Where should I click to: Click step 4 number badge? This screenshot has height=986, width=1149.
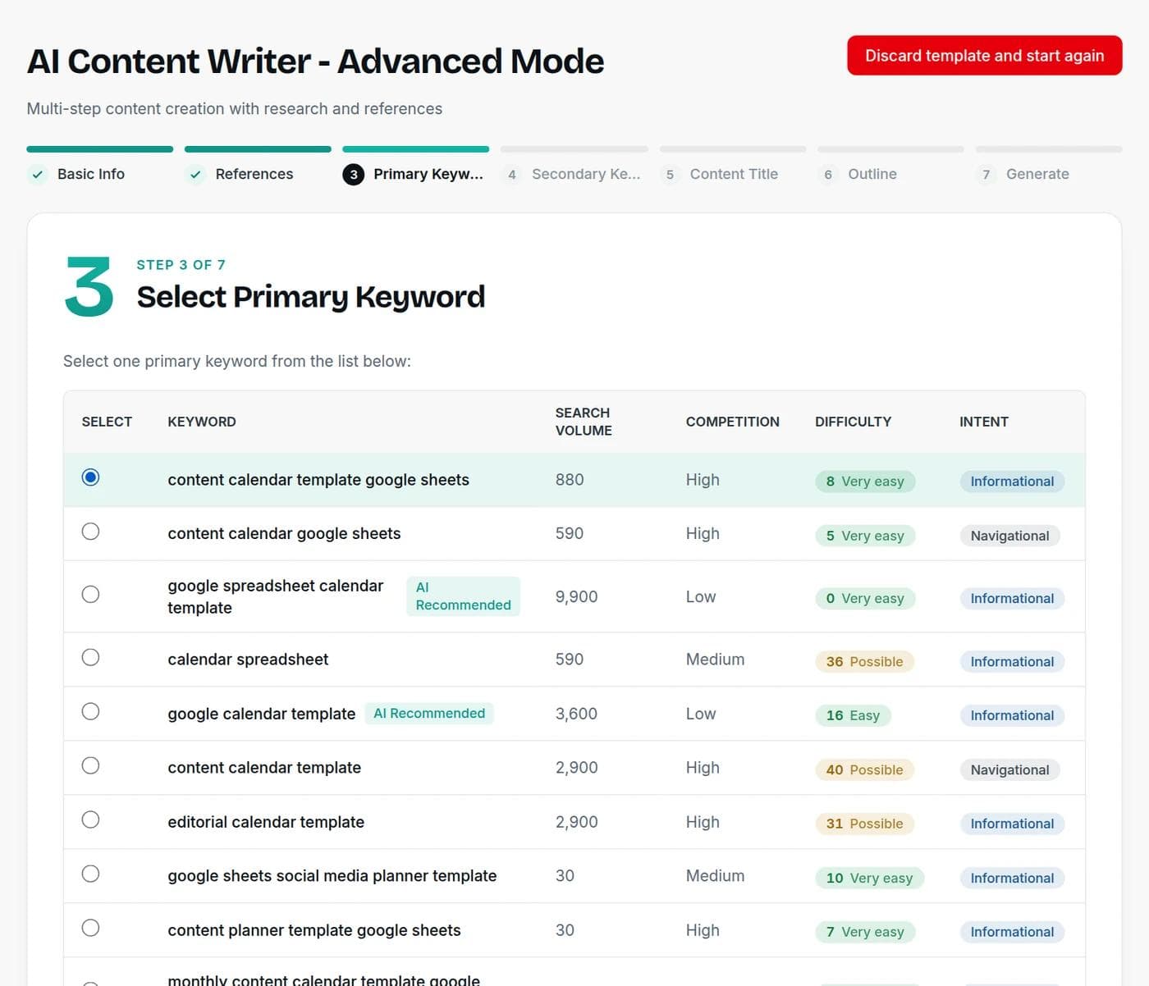coord(512,174)
